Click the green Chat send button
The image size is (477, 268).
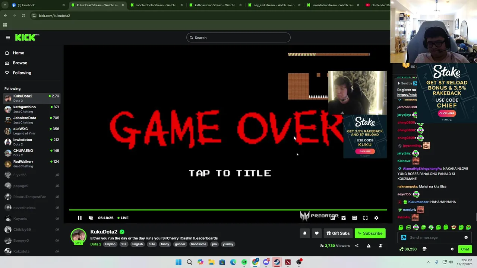pyautogui.click(x=465, y=249)
